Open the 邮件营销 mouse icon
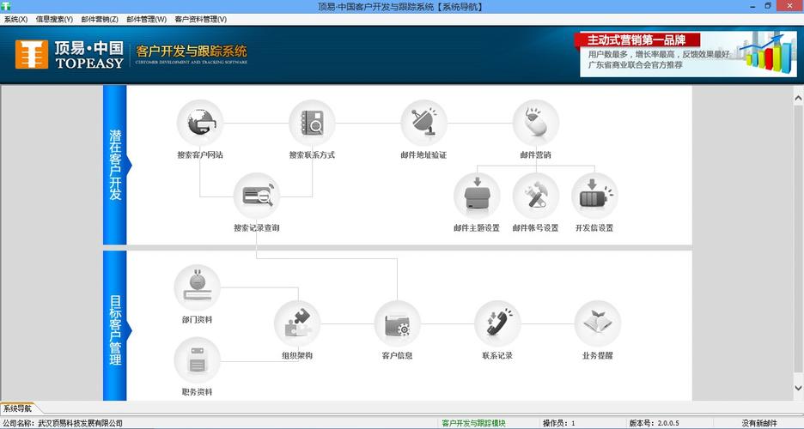Image resolution: width=804 pixels, height=429 pixels. click(536, 123)
